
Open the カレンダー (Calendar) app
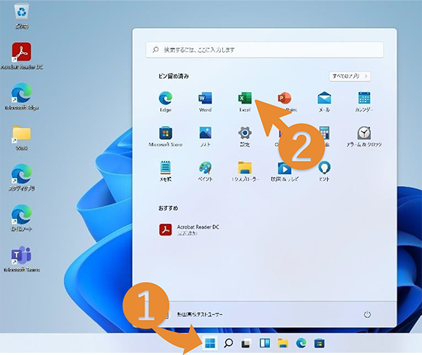coord(364,102)
